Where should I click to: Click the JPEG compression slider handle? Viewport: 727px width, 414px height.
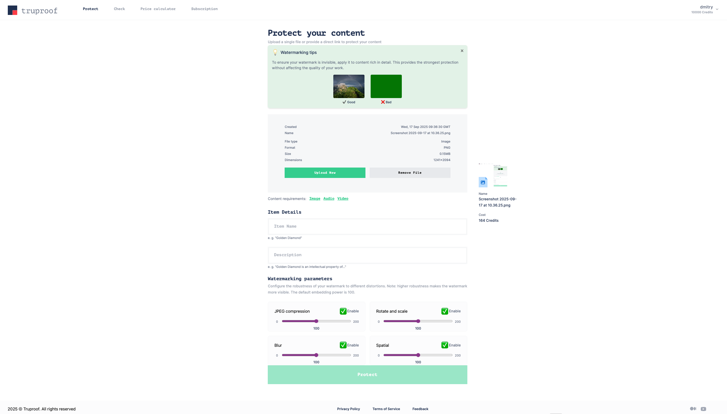click(316, 321)
